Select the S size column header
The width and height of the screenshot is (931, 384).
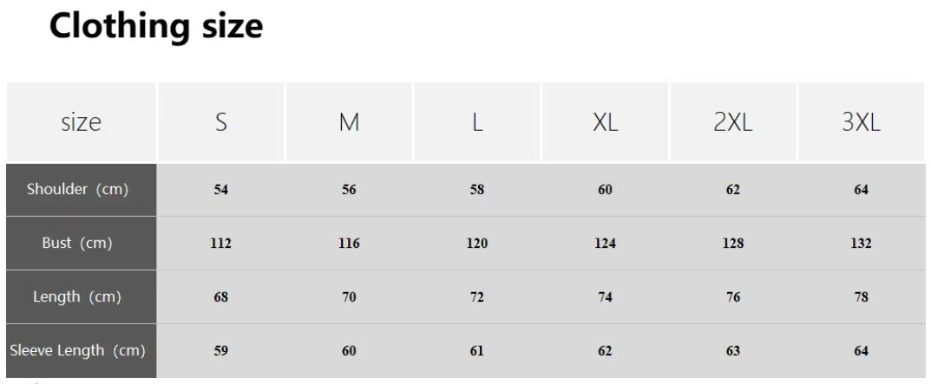click(x=221, y=121)
